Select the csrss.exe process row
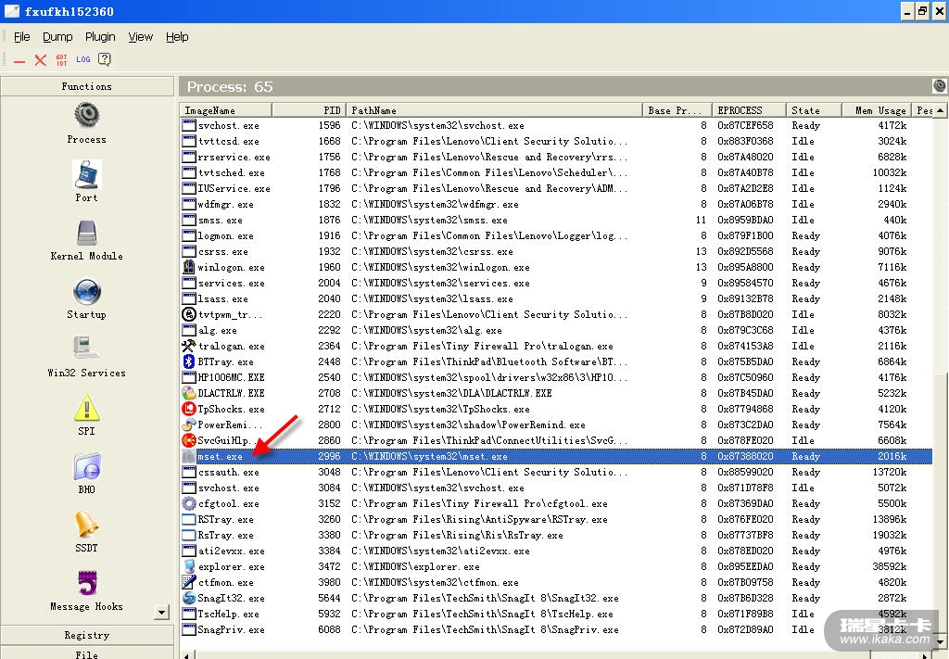 (556, 251)
